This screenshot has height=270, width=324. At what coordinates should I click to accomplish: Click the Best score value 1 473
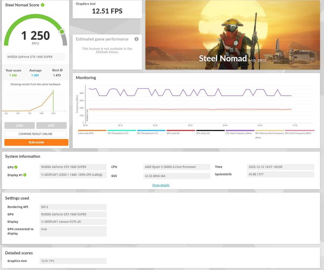coord(57,75)
